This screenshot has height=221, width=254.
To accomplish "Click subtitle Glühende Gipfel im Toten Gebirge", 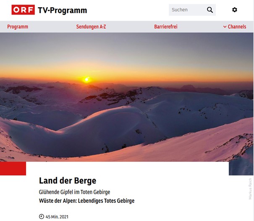I will pyautogui.click(x=74, y=192).
